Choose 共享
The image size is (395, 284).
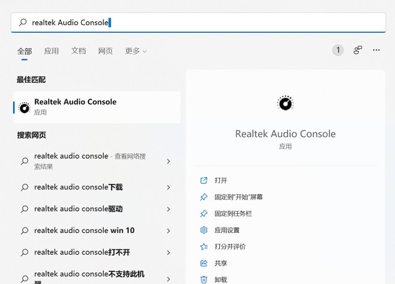[x=221, y=264]
